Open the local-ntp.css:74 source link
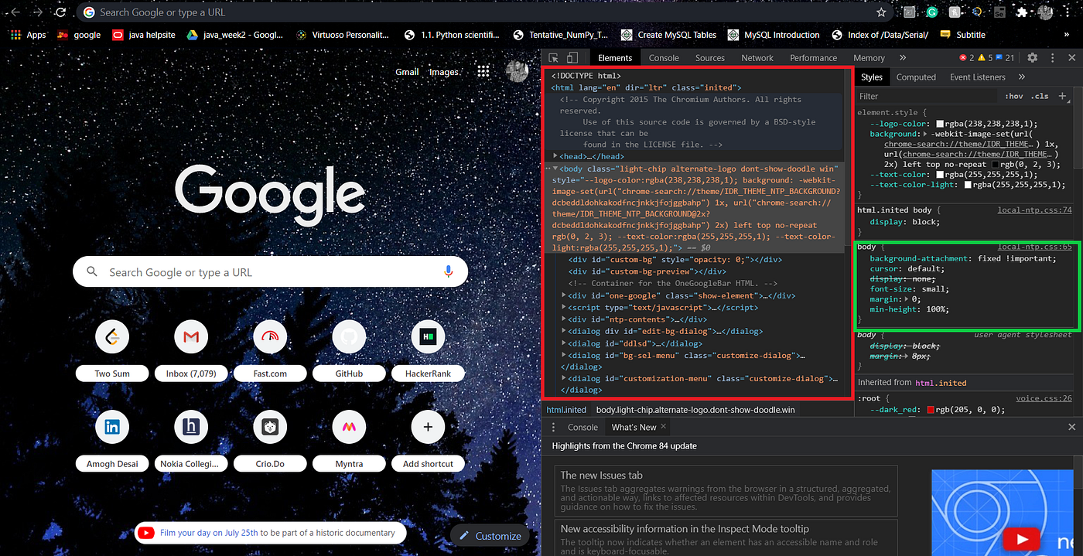Viewport: 1083px width, 556px height. [1033, 210]
